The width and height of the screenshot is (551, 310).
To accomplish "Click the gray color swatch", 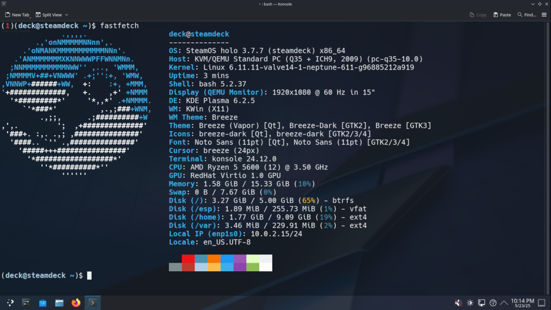I will click(x=175, y=267).
